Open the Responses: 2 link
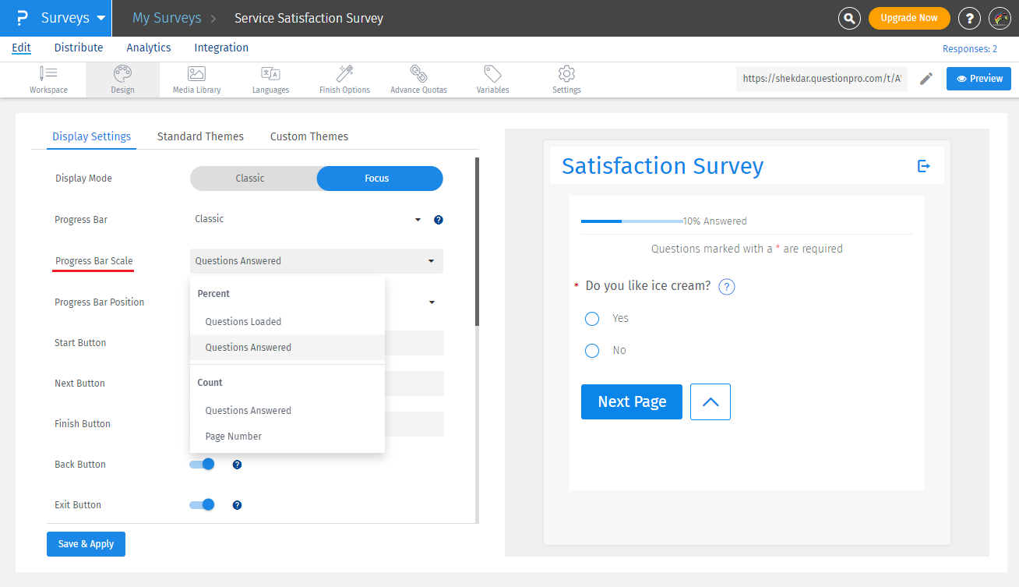1019x587 pixels. 970,48
